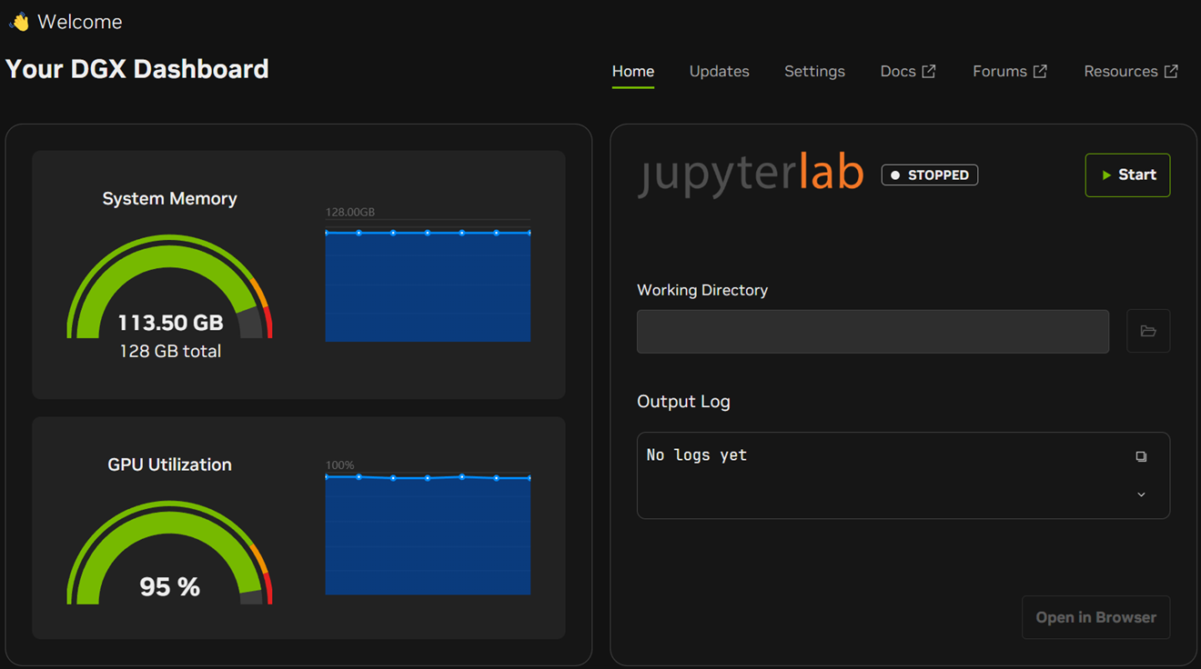1201x669 pixels.
Task: Click the No logs yet text
Action: pos(696,454)
